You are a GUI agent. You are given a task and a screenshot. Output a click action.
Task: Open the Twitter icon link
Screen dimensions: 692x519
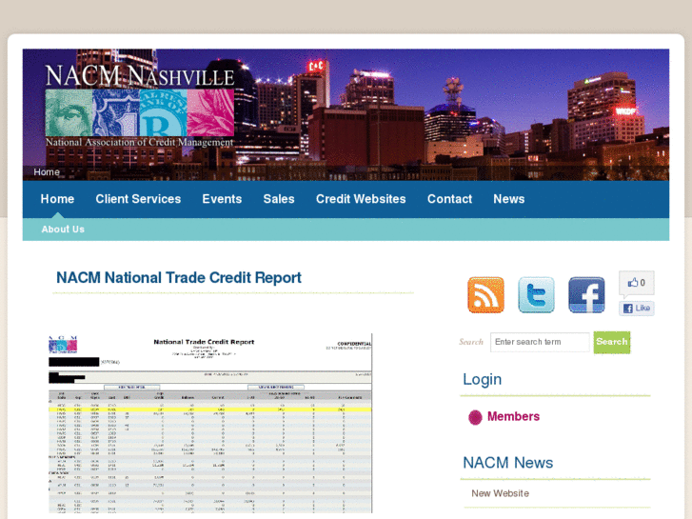click(x=536, y=294)
